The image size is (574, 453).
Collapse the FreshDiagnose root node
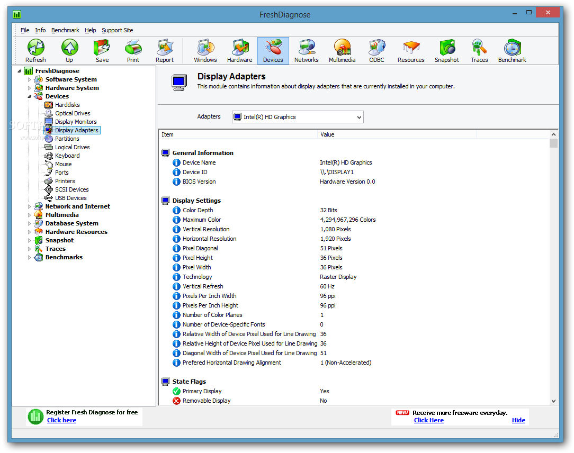(x=19, y=71)
